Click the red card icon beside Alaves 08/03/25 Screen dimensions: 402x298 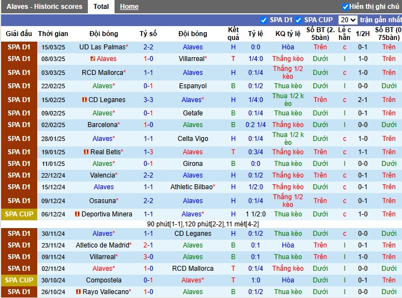[x=93, y=59]
